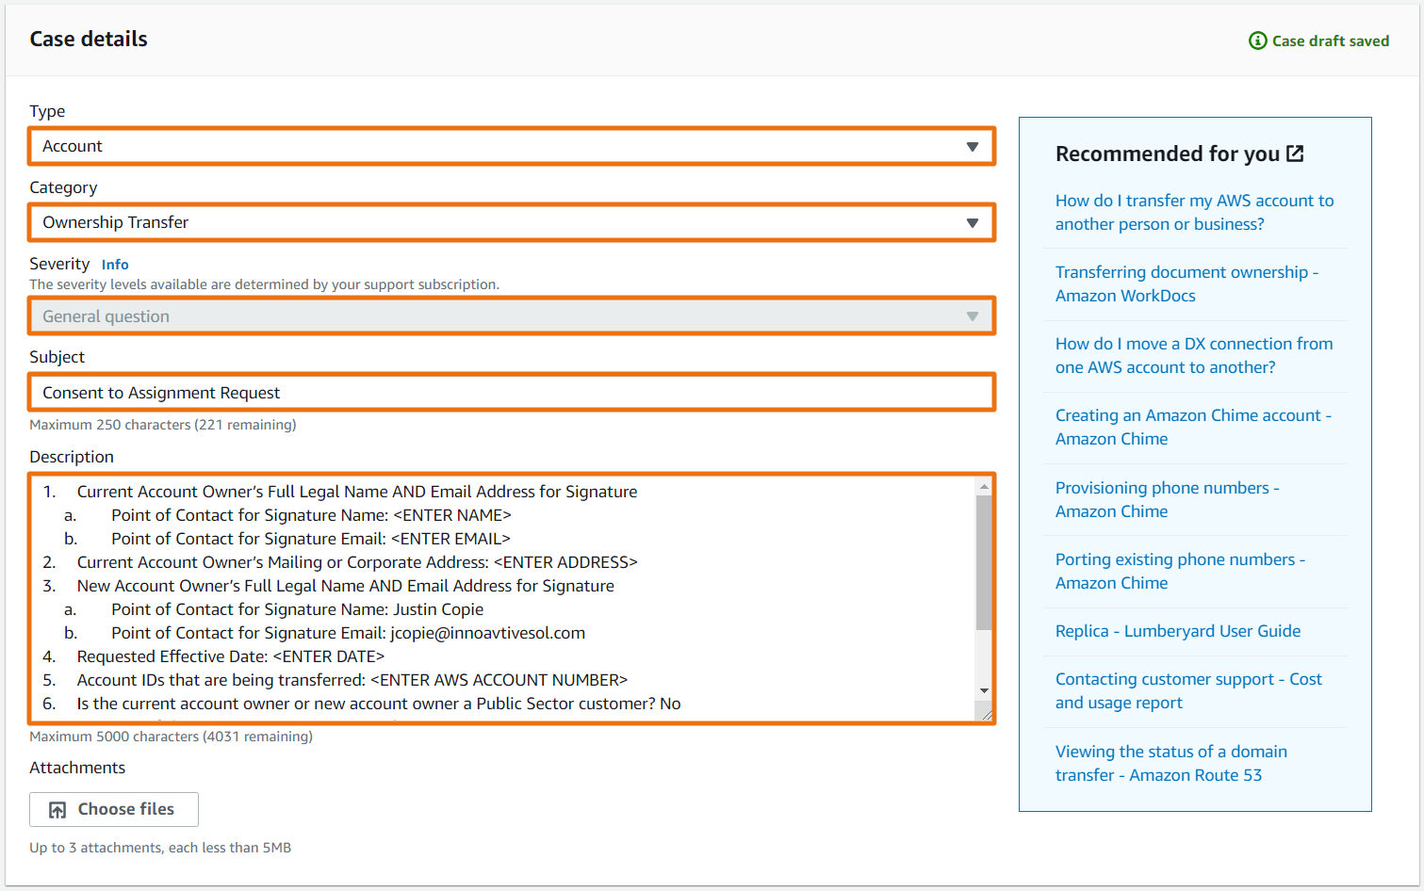Image resolution: width=1424 pixels, height=891 pixels.
Task: Open Creating an Amazon Chime account link
Action: tap(1192, 427)
